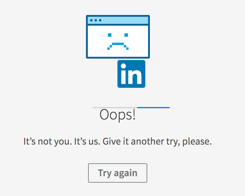
Task: Click the third dot in the illustration title bar
Action: (100, 20)
